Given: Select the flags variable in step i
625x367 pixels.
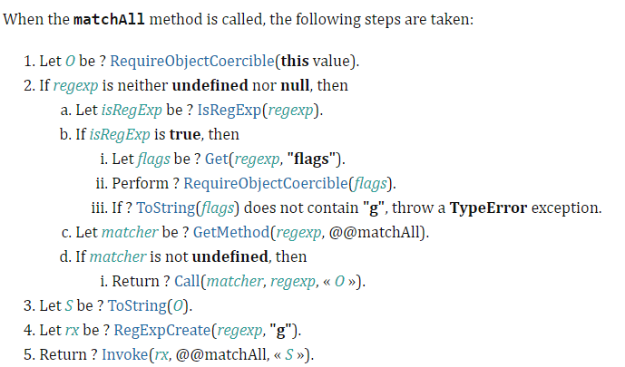Looking at the screenshot, I should click(x=153, y=159).
